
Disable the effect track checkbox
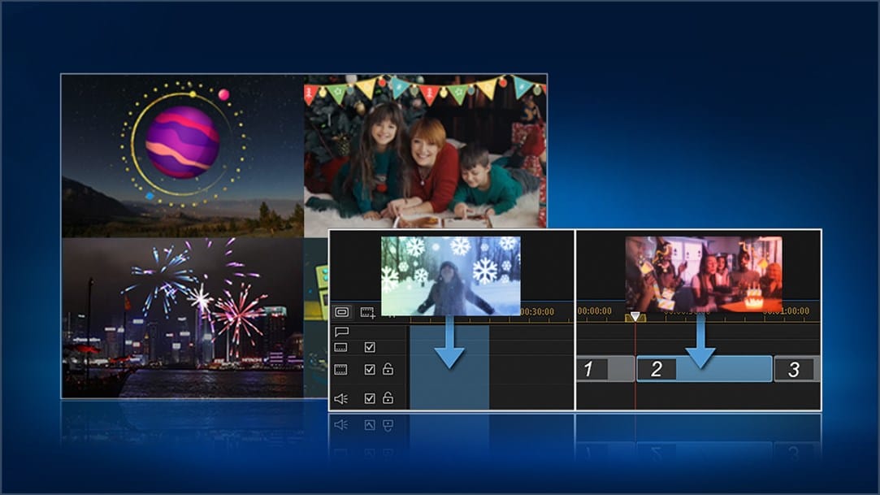tap(370, 348)
